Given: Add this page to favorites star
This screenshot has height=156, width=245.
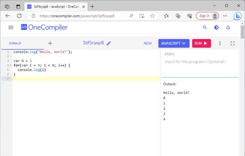Looking at the screenshot, I should pyautogui.click(x=152, y=16).
